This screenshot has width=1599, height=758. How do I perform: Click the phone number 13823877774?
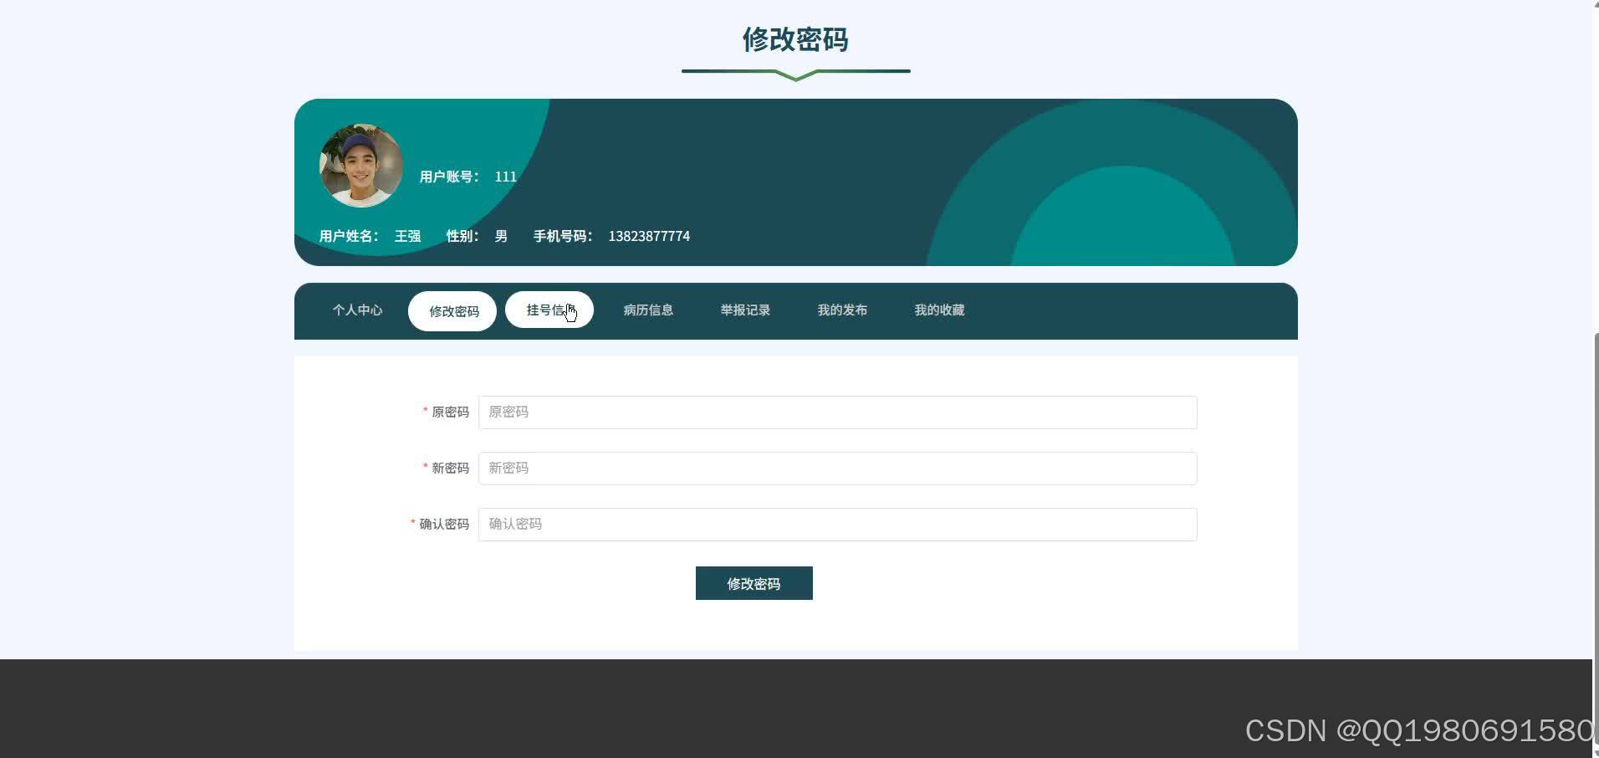coord(648,236)
